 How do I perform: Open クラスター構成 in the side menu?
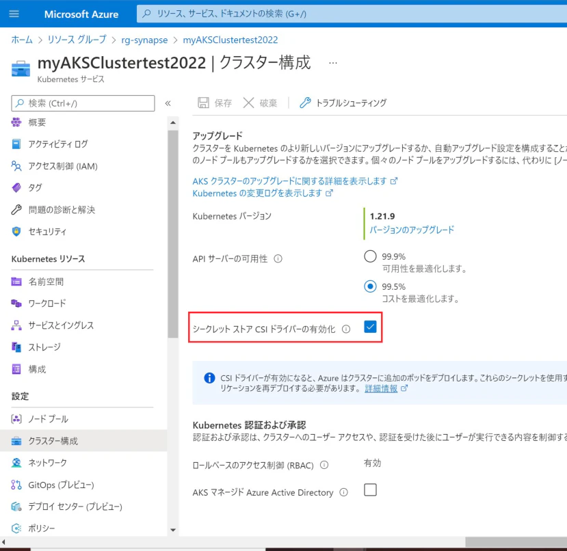click(83, 441)
